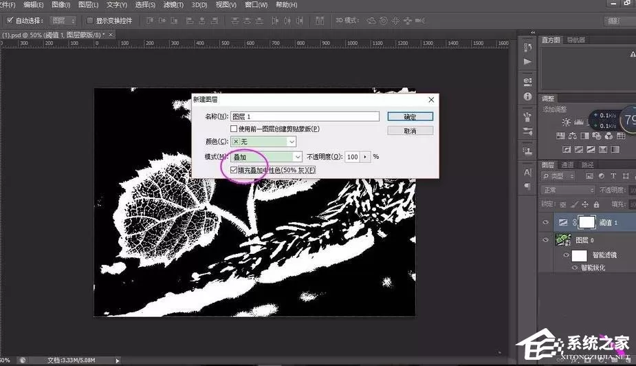The width and height of the screenshot is (636, 366).
Task: Open the Color dropdown in New Layer dialog
Action: click(x=263, y=142)
